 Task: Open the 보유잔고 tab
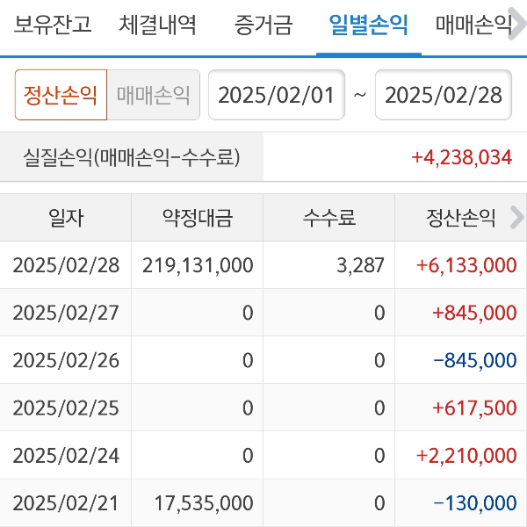point(53,25)
